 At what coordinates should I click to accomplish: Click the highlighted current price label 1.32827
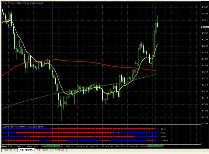click(205, 27)
